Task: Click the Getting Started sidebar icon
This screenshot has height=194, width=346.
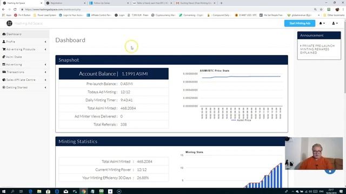Action: 4,87
